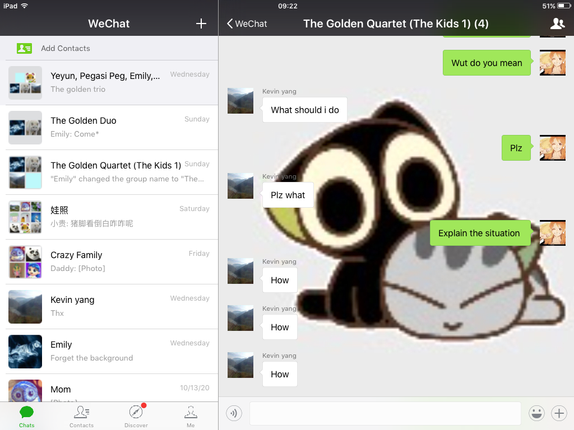
Task: Tap the 娃照 group avatar
Action: 25,217
